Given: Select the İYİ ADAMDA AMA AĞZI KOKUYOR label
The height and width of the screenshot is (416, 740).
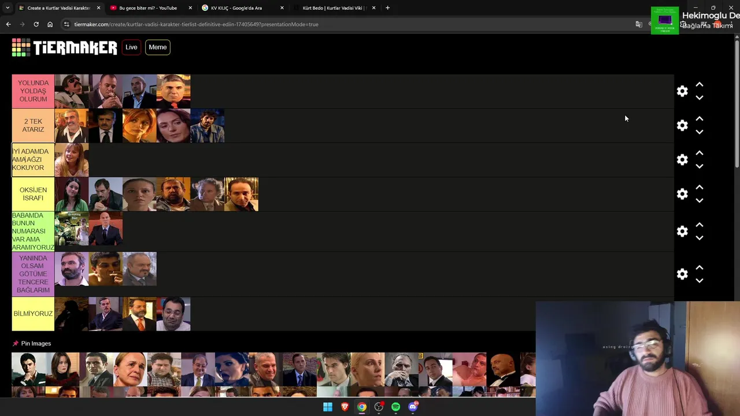Looking at the screenshot, I should 33,159.
